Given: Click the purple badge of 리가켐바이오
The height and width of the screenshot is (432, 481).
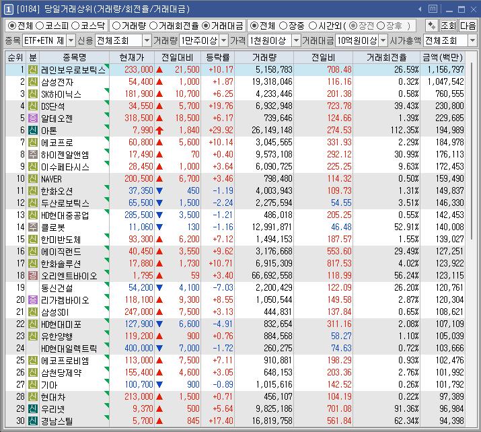Looking at the screenshot, I should pyautogui.click(x=33, y=299).
